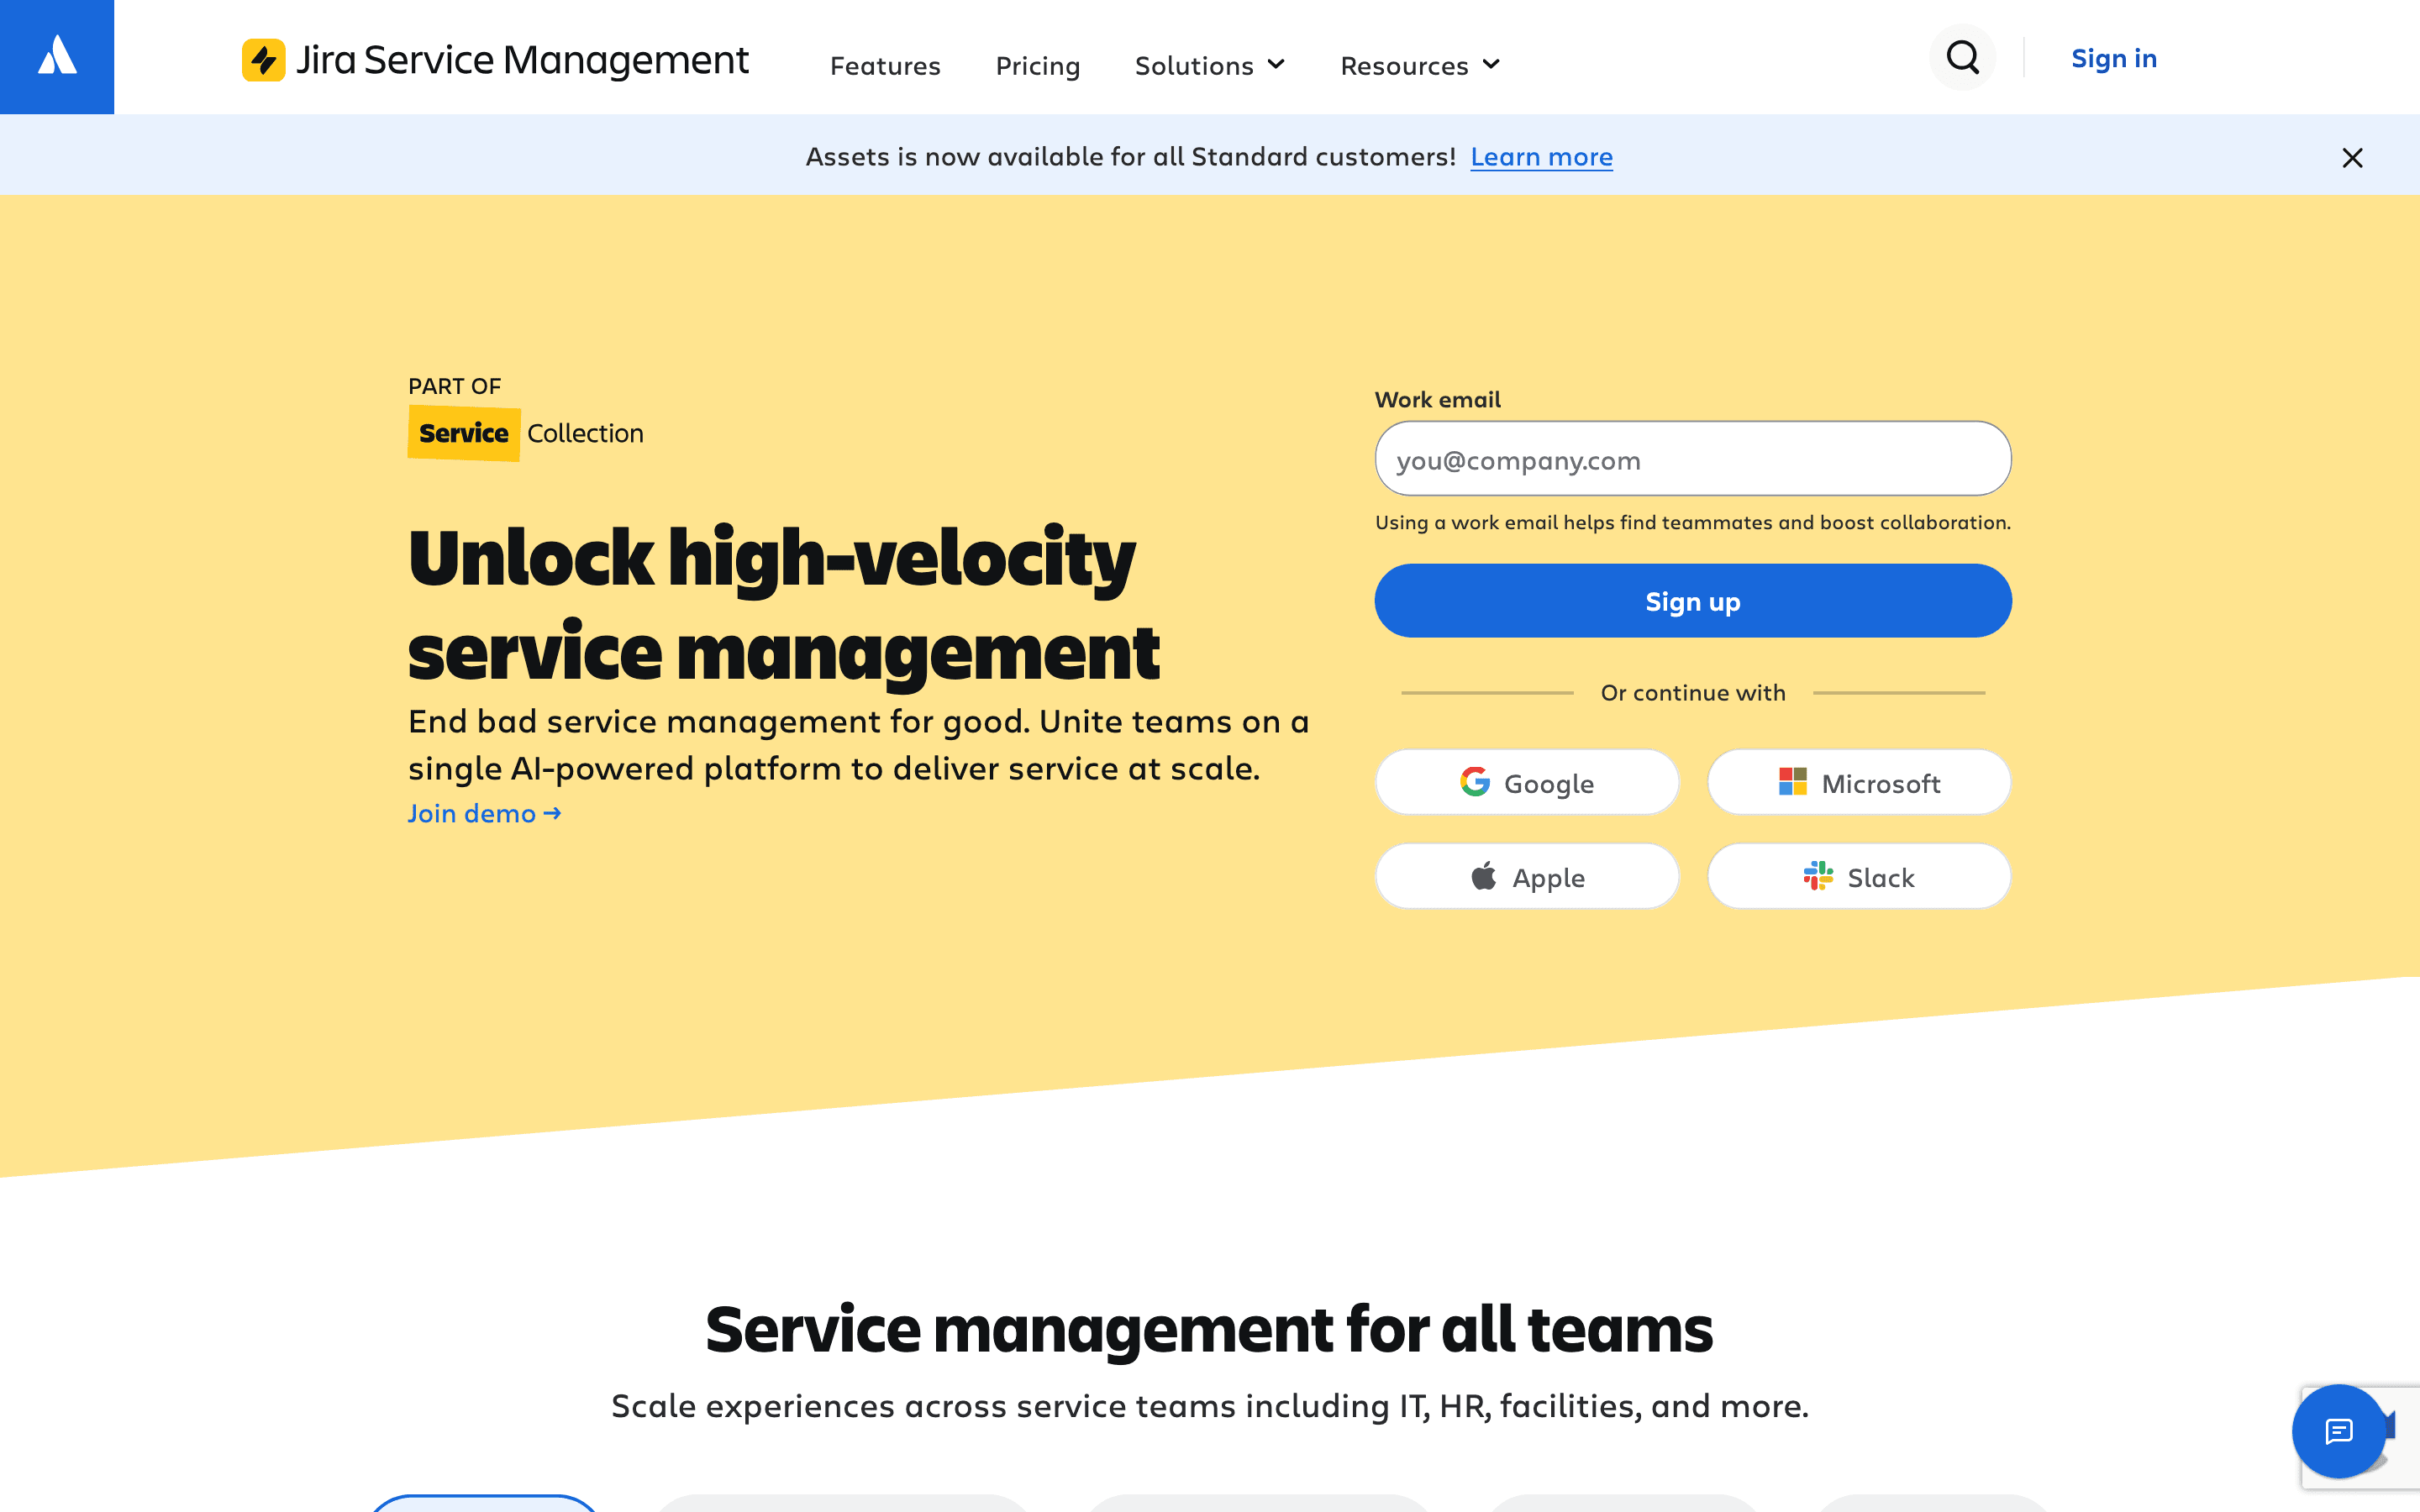2420x1512 pixels.
Task: Click the Slack logo icon
Action: pos(1818,876)
